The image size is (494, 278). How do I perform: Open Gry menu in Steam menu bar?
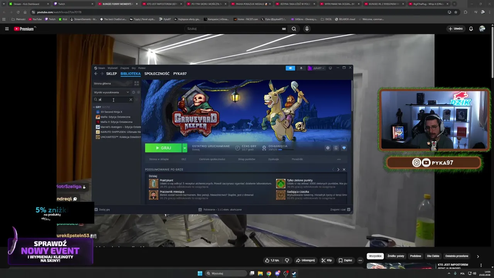(134, 68)
